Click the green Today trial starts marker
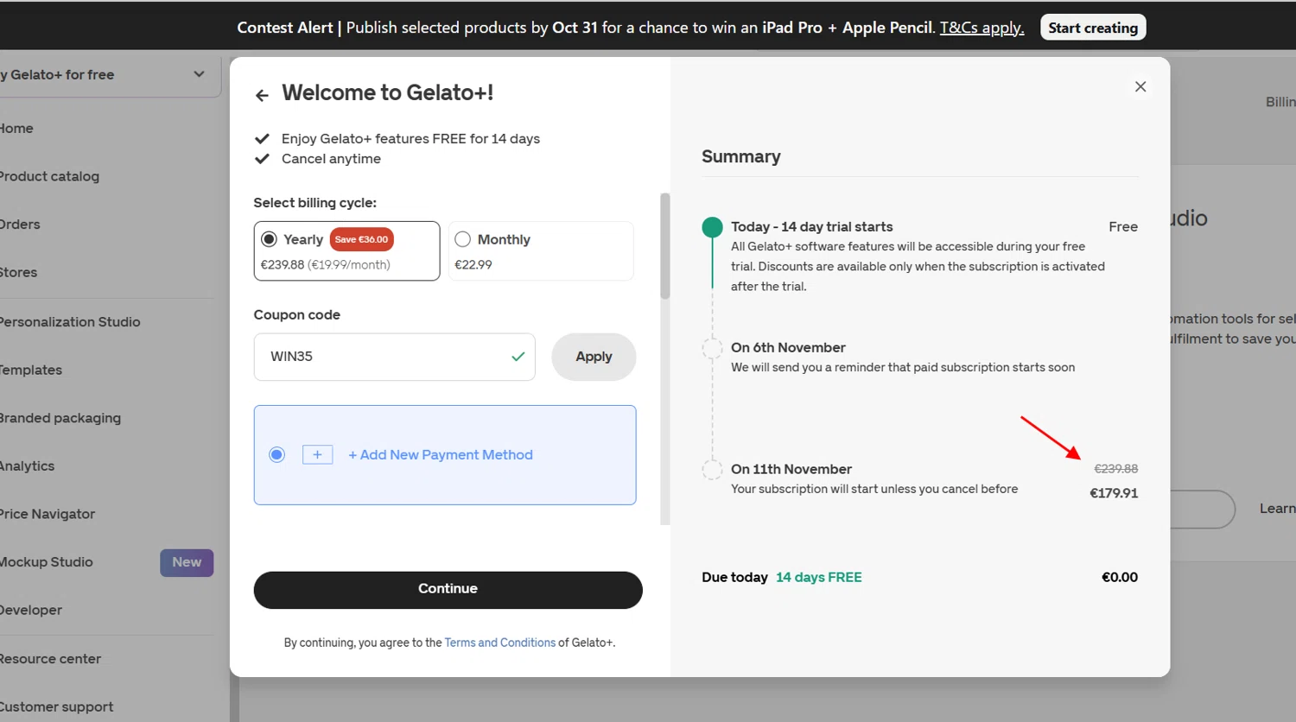The image size is (1296, 722). 712,227
